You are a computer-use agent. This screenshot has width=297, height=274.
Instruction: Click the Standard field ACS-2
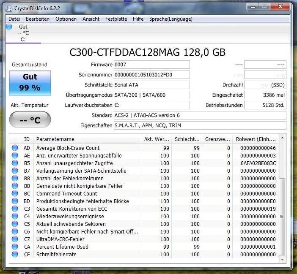point(200,115)
